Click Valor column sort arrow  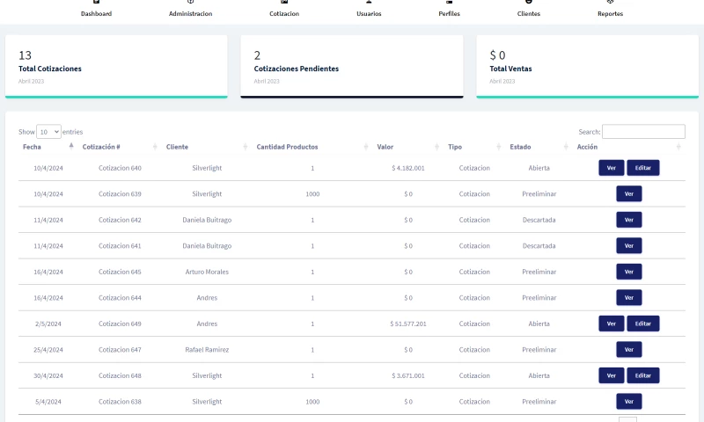point(437,147)
